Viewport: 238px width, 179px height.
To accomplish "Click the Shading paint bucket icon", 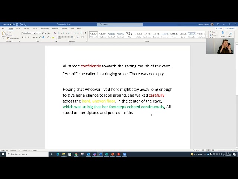I will (x=78, y=37).
